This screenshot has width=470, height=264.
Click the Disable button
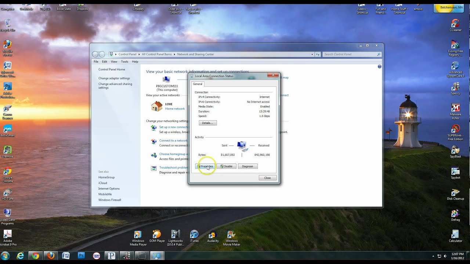coord(226,166)
